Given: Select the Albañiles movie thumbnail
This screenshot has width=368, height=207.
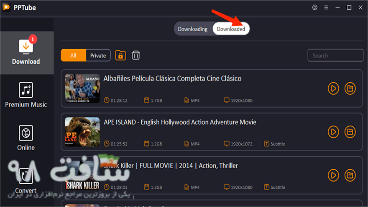Looking at the screenshot, I should pyautogui.click(x=82, y=88).
